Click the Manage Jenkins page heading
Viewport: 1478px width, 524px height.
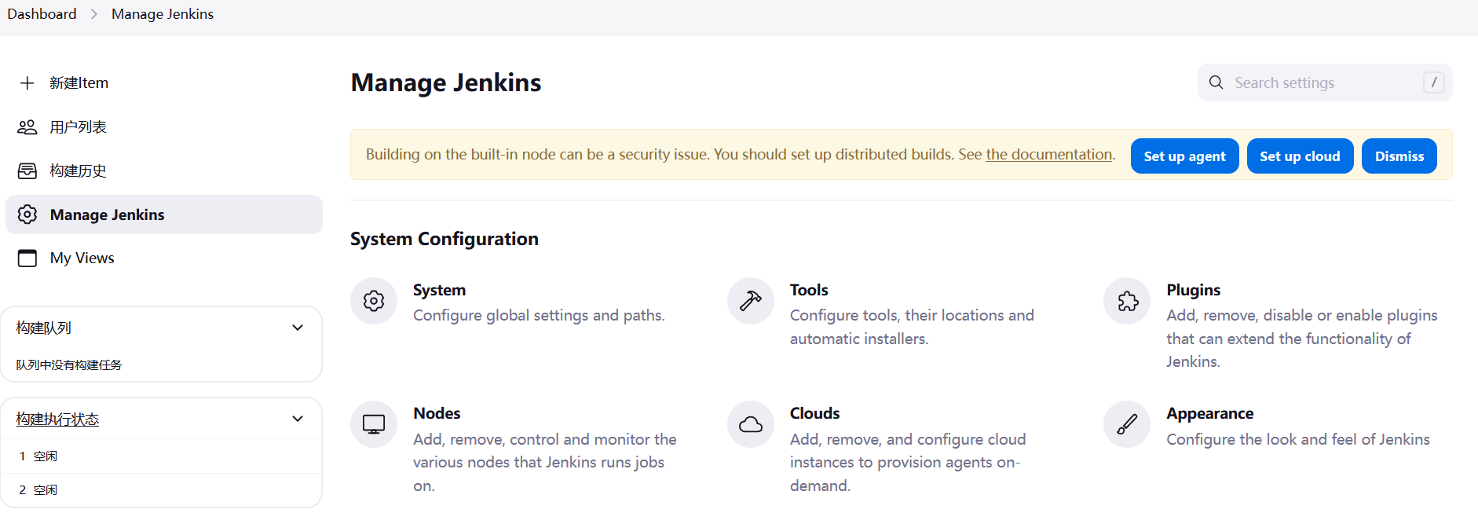[446, 82]
